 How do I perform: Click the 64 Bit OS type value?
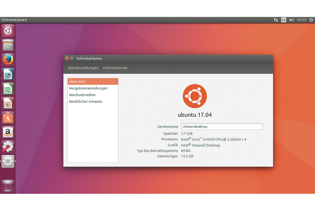[x=186, y=150]
